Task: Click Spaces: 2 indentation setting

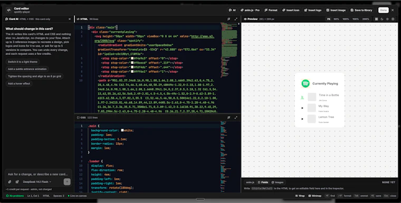Action: [x=59, y=196]
